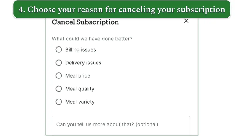This screenshot has width=244, height=136.
Task: Close the Cancel Subscription dialog
Action: (x=186, y=21)
